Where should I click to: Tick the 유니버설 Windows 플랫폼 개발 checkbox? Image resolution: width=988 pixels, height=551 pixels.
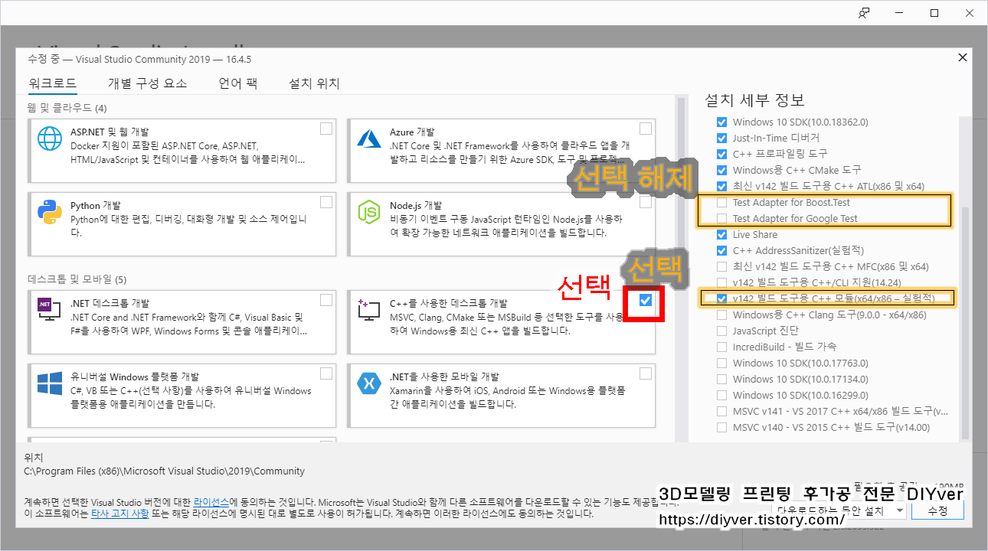click(x=326, y=373)
